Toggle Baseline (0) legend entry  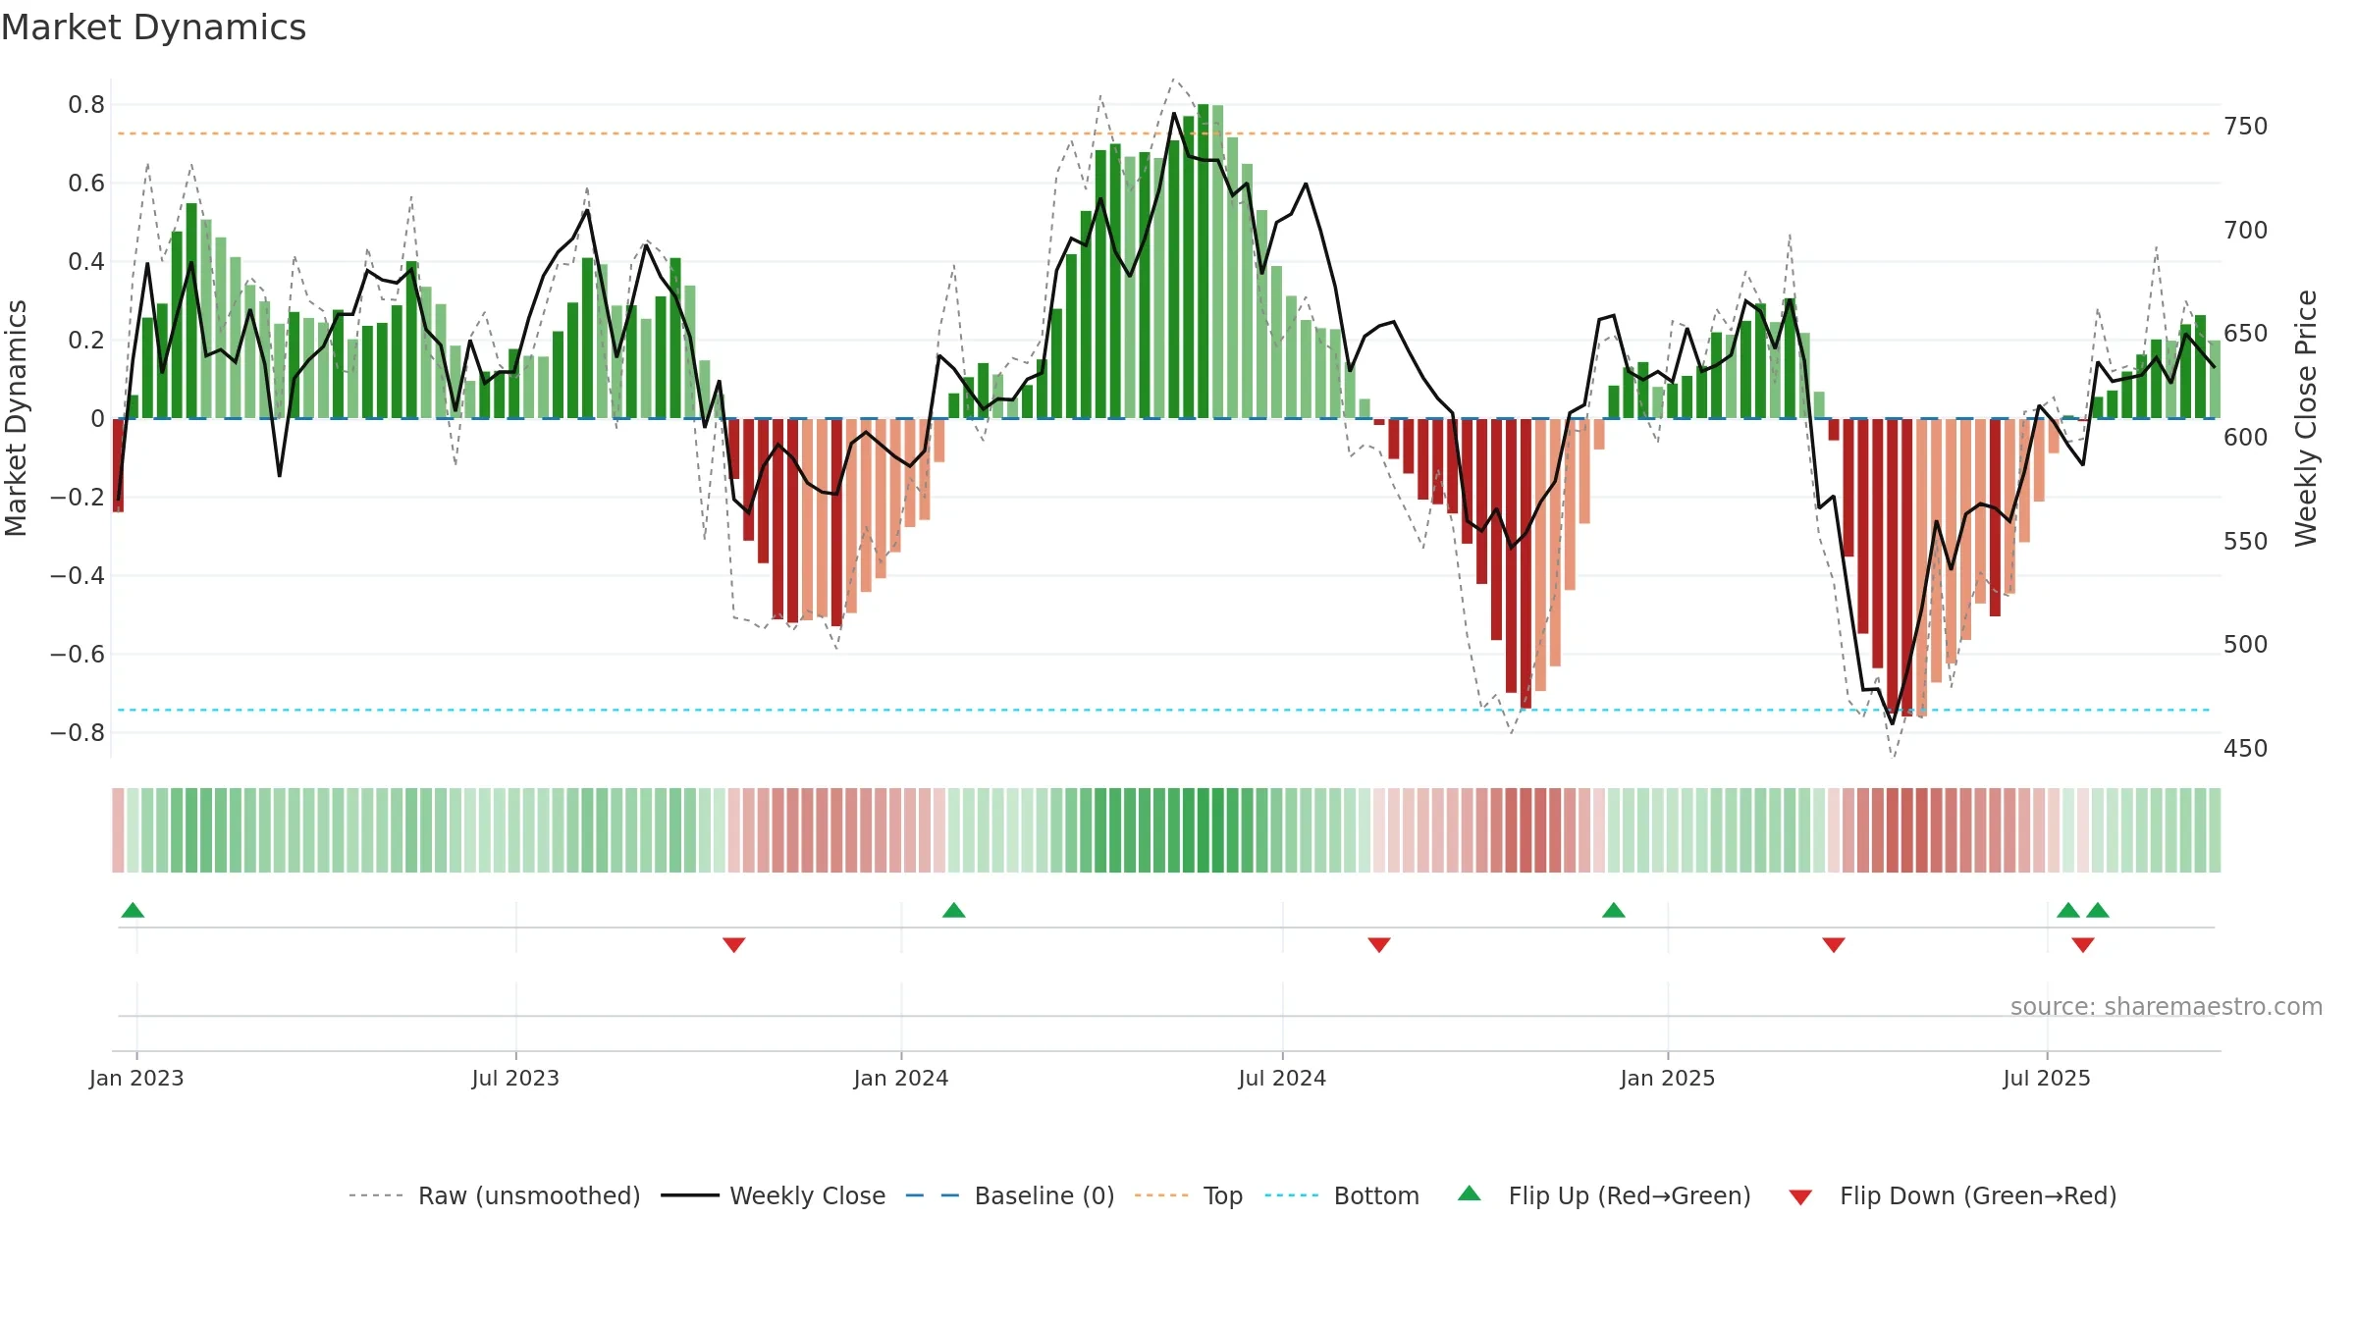tap(1010, 1195)
